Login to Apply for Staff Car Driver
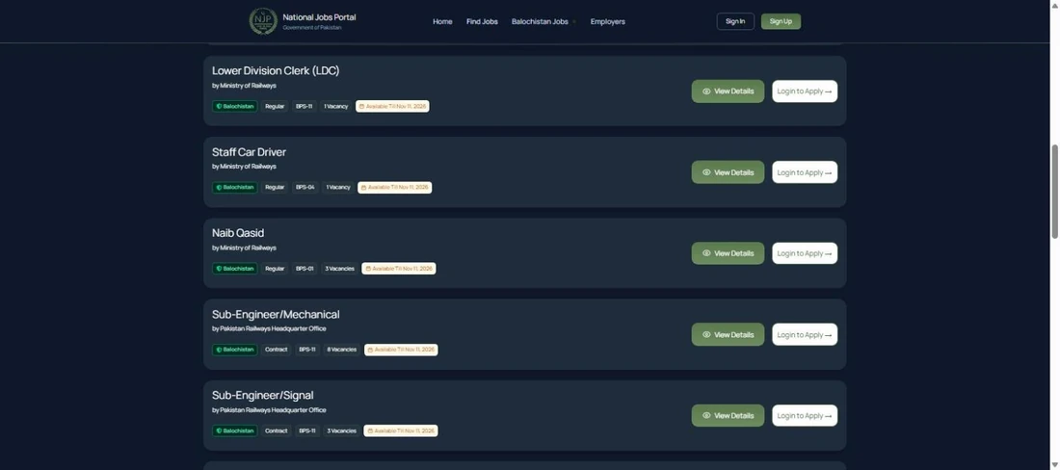Viewport: 1060px width, 470px height. click(x=805, y=172)
